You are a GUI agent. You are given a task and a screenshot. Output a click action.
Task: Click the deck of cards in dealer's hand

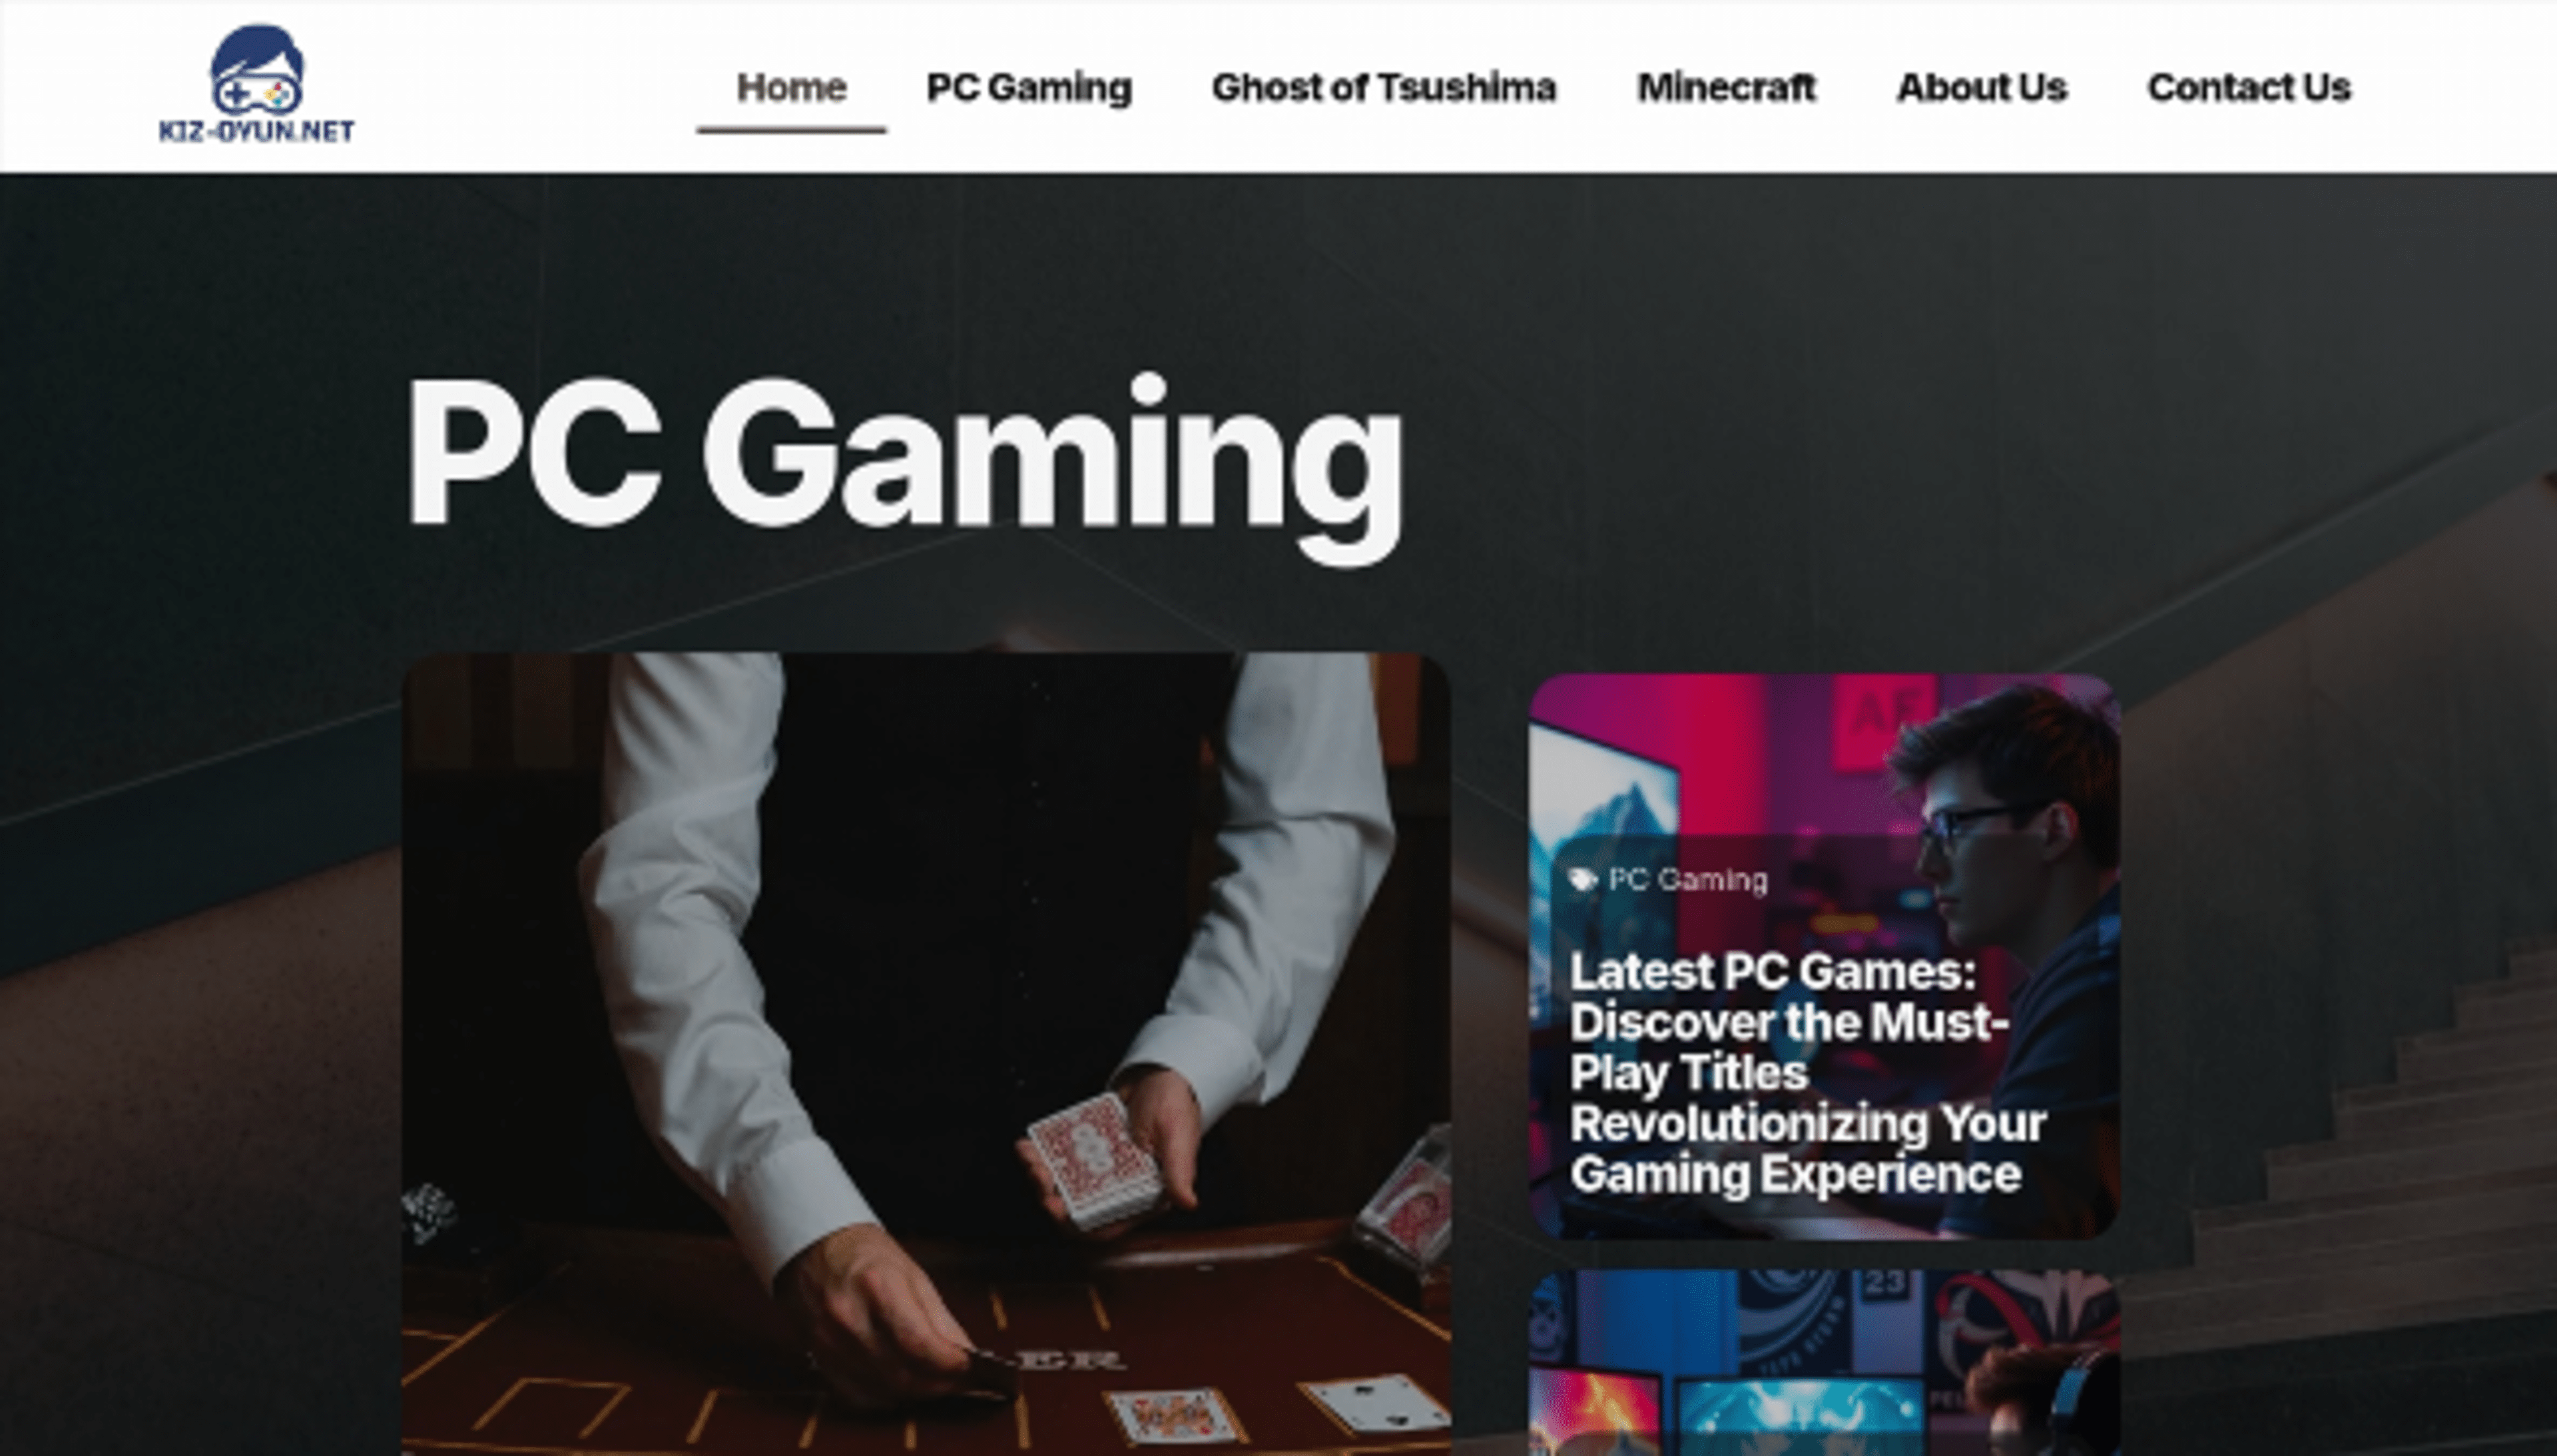tap(1095, 1160)
